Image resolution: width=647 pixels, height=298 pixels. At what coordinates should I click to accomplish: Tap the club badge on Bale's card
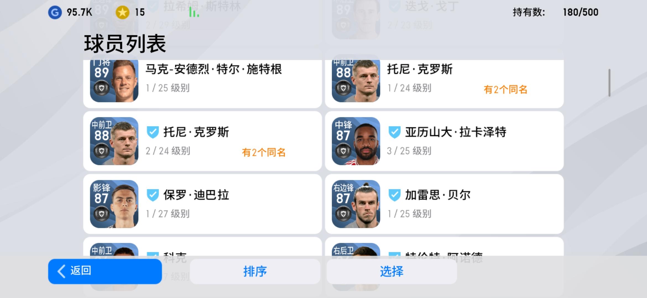343,214
